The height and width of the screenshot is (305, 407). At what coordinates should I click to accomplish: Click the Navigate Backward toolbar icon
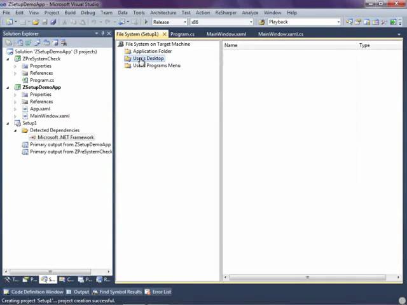click(x=121, y=22)
